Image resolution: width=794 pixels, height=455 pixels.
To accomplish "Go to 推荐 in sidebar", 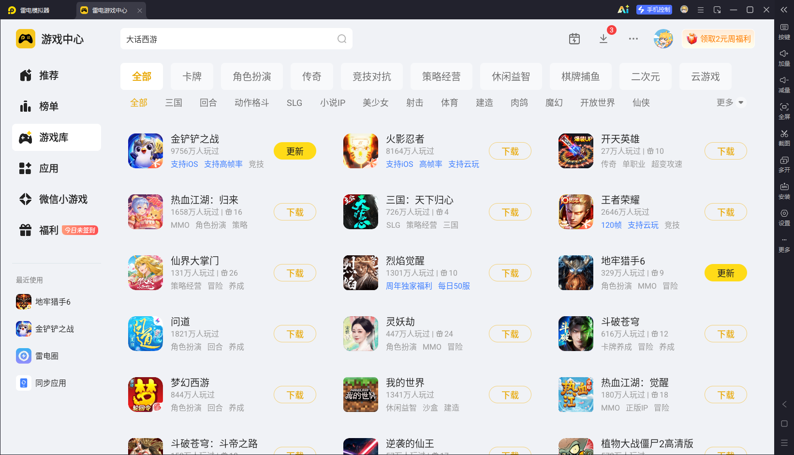I will [57, 75].
